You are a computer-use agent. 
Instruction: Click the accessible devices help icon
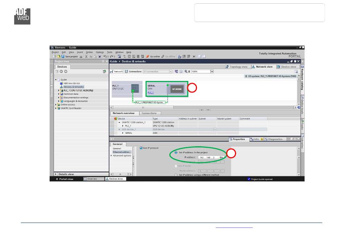point(180,56)
